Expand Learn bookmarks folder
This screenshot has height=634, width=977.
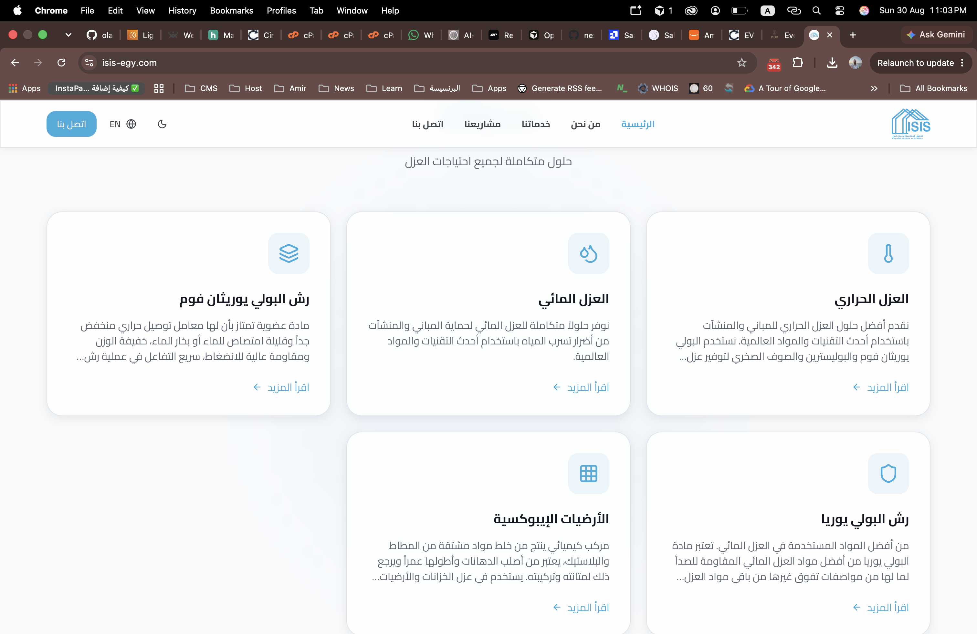pyautogui.click(x=384, y=88)
